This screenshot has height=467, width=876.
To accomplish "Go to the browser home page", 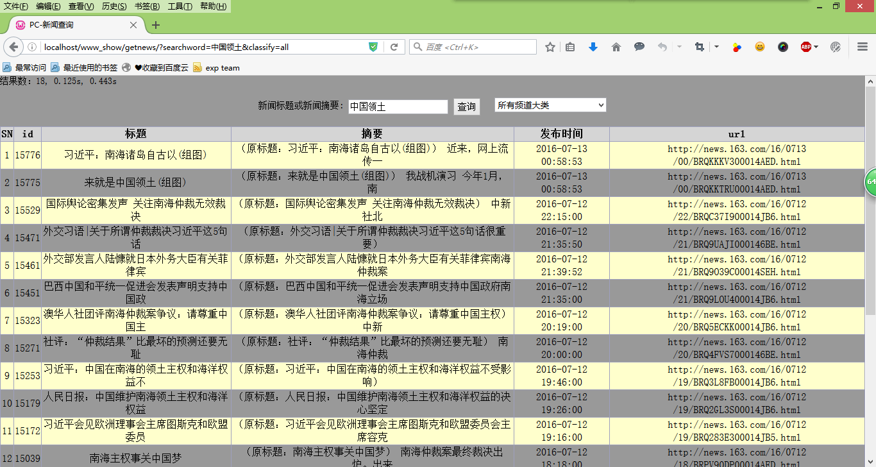I will 616,47.
